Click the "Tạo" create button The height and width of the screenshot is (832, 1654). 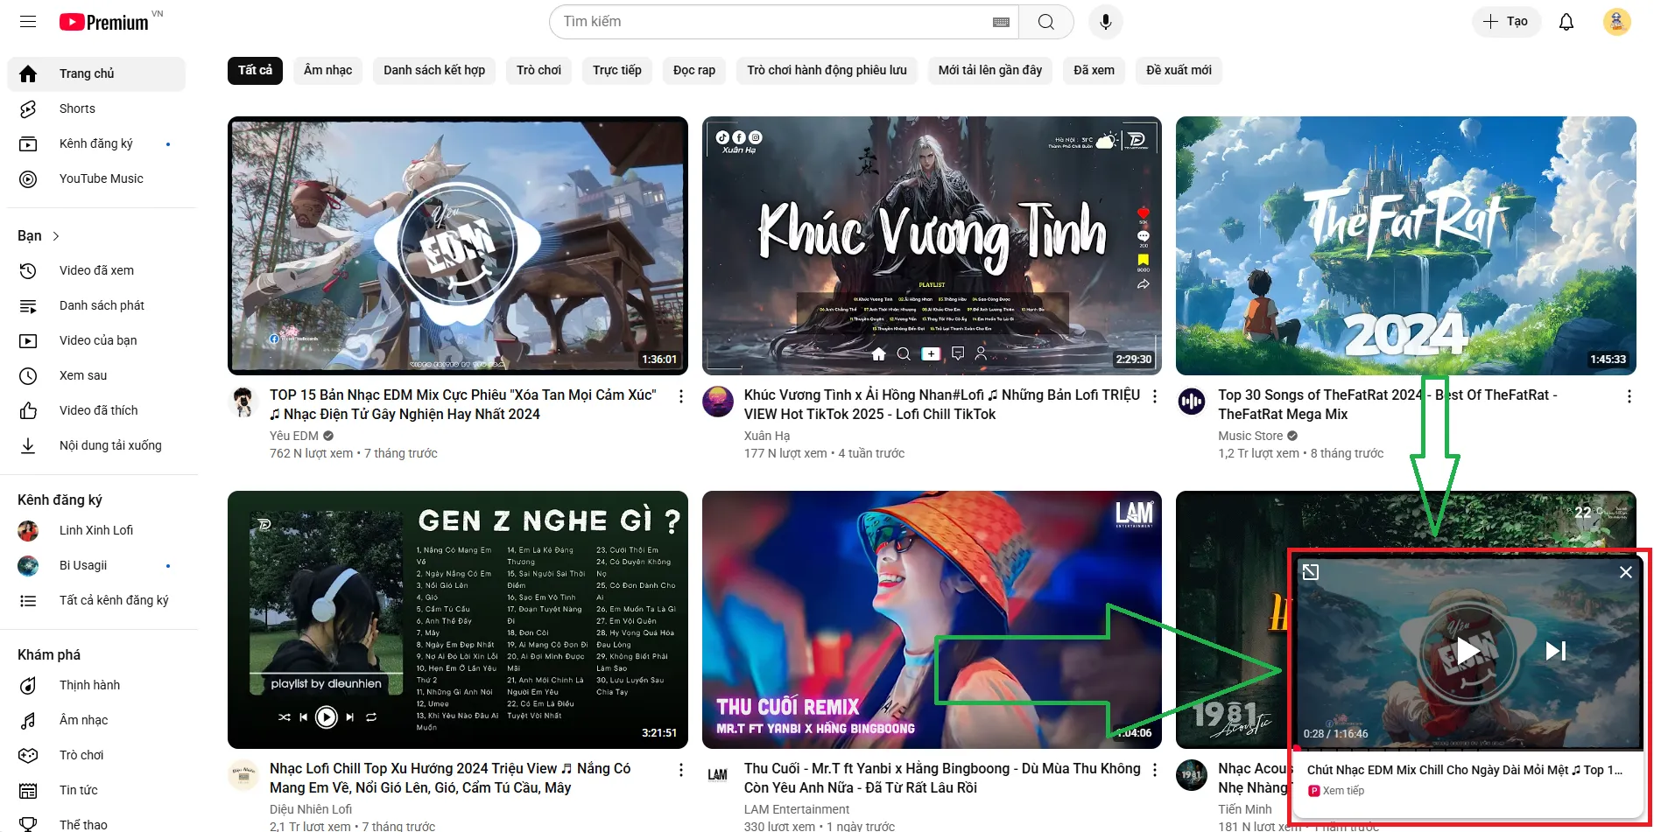(x=1505, y=22)
